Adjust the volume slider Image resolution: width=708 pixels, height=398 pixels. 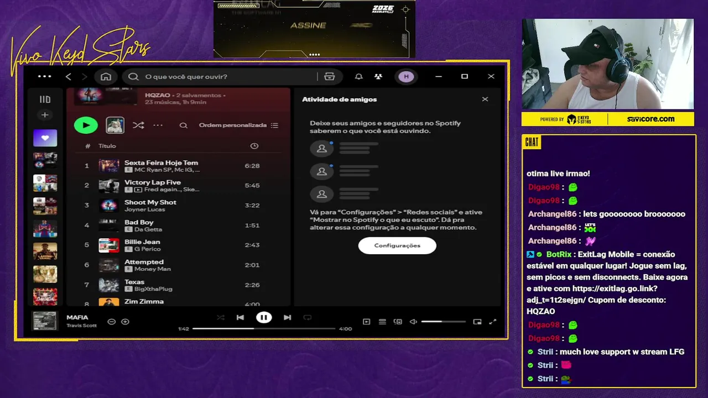pyautogui.click(x=443, y=322)
